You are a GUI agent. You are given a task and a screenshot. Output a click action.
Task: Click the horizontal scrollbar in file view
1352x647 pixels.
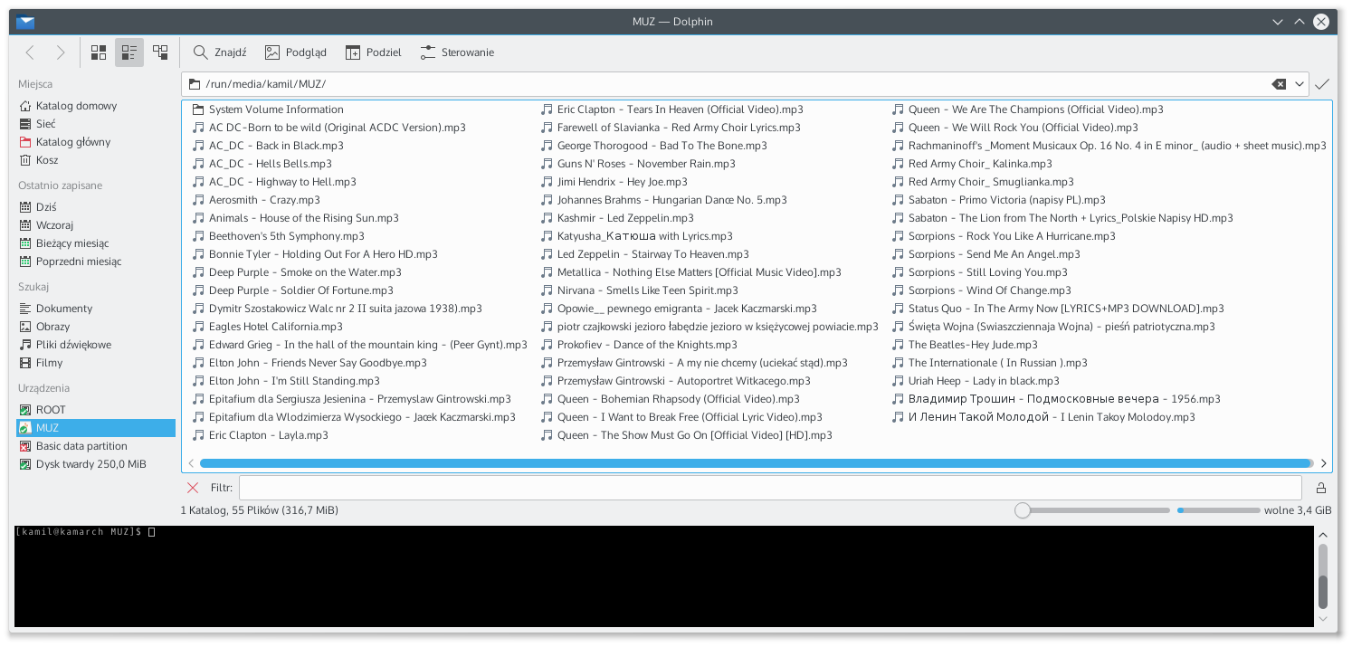[756, 463]
